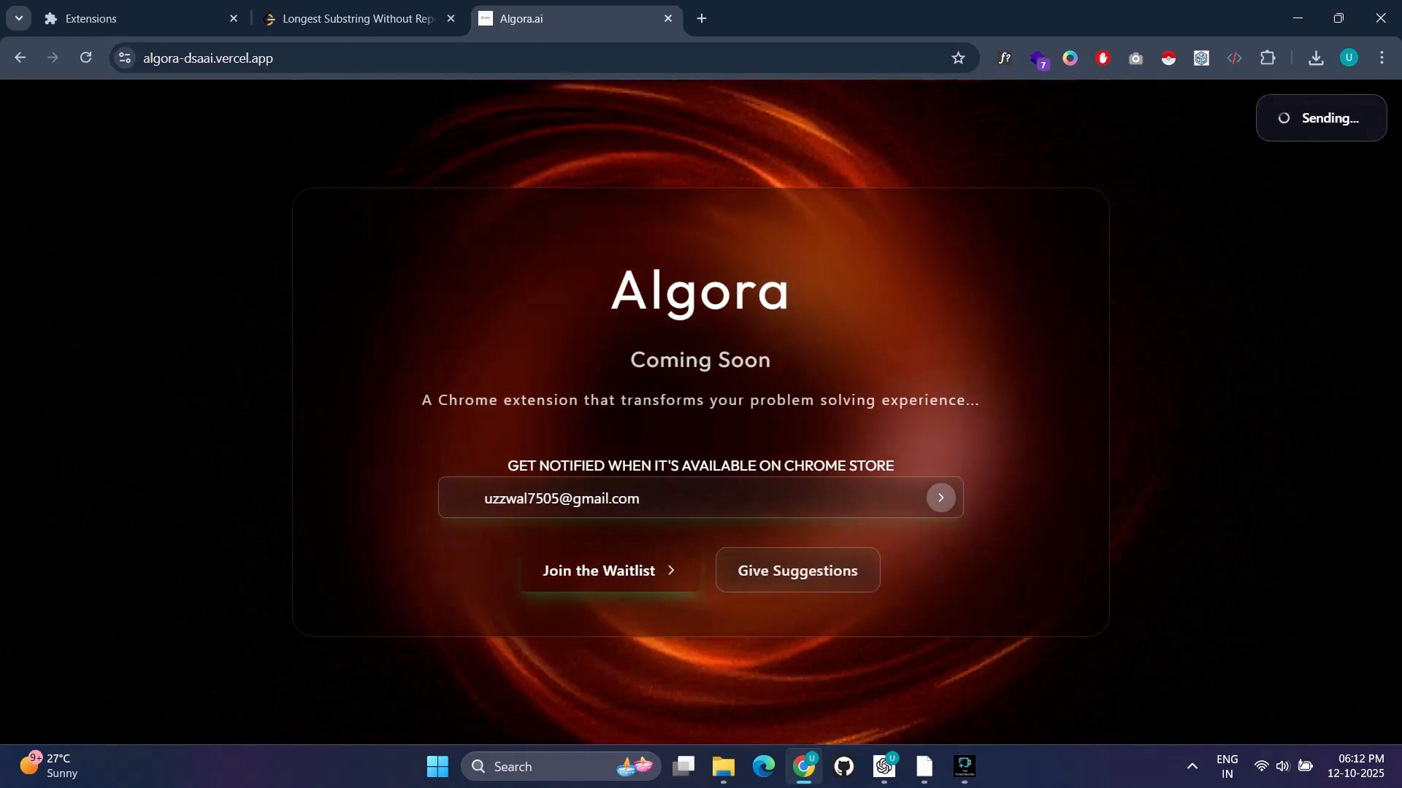
Task: View site information icon
Action: tap(125, 58)
